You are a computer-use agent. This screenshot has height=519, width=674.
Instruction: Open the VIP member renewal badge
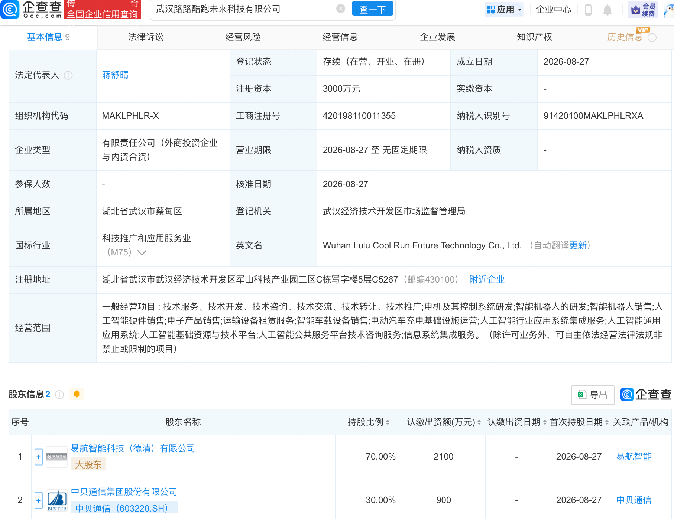pos(643,10)
